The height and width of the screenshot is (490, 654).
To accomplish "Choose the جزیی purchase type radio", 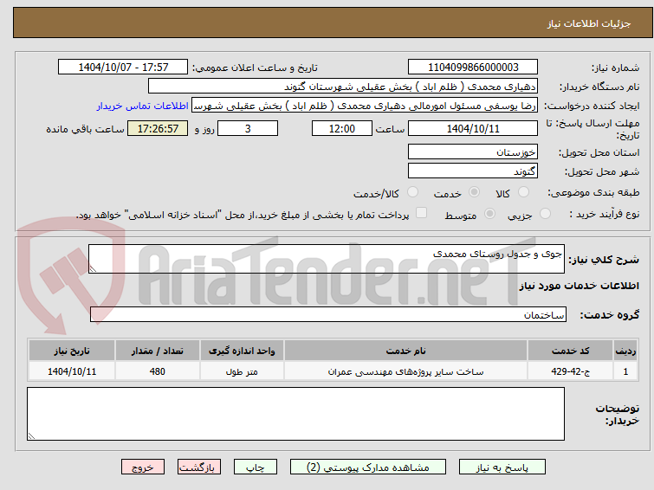I will click(x=545, y=214).
